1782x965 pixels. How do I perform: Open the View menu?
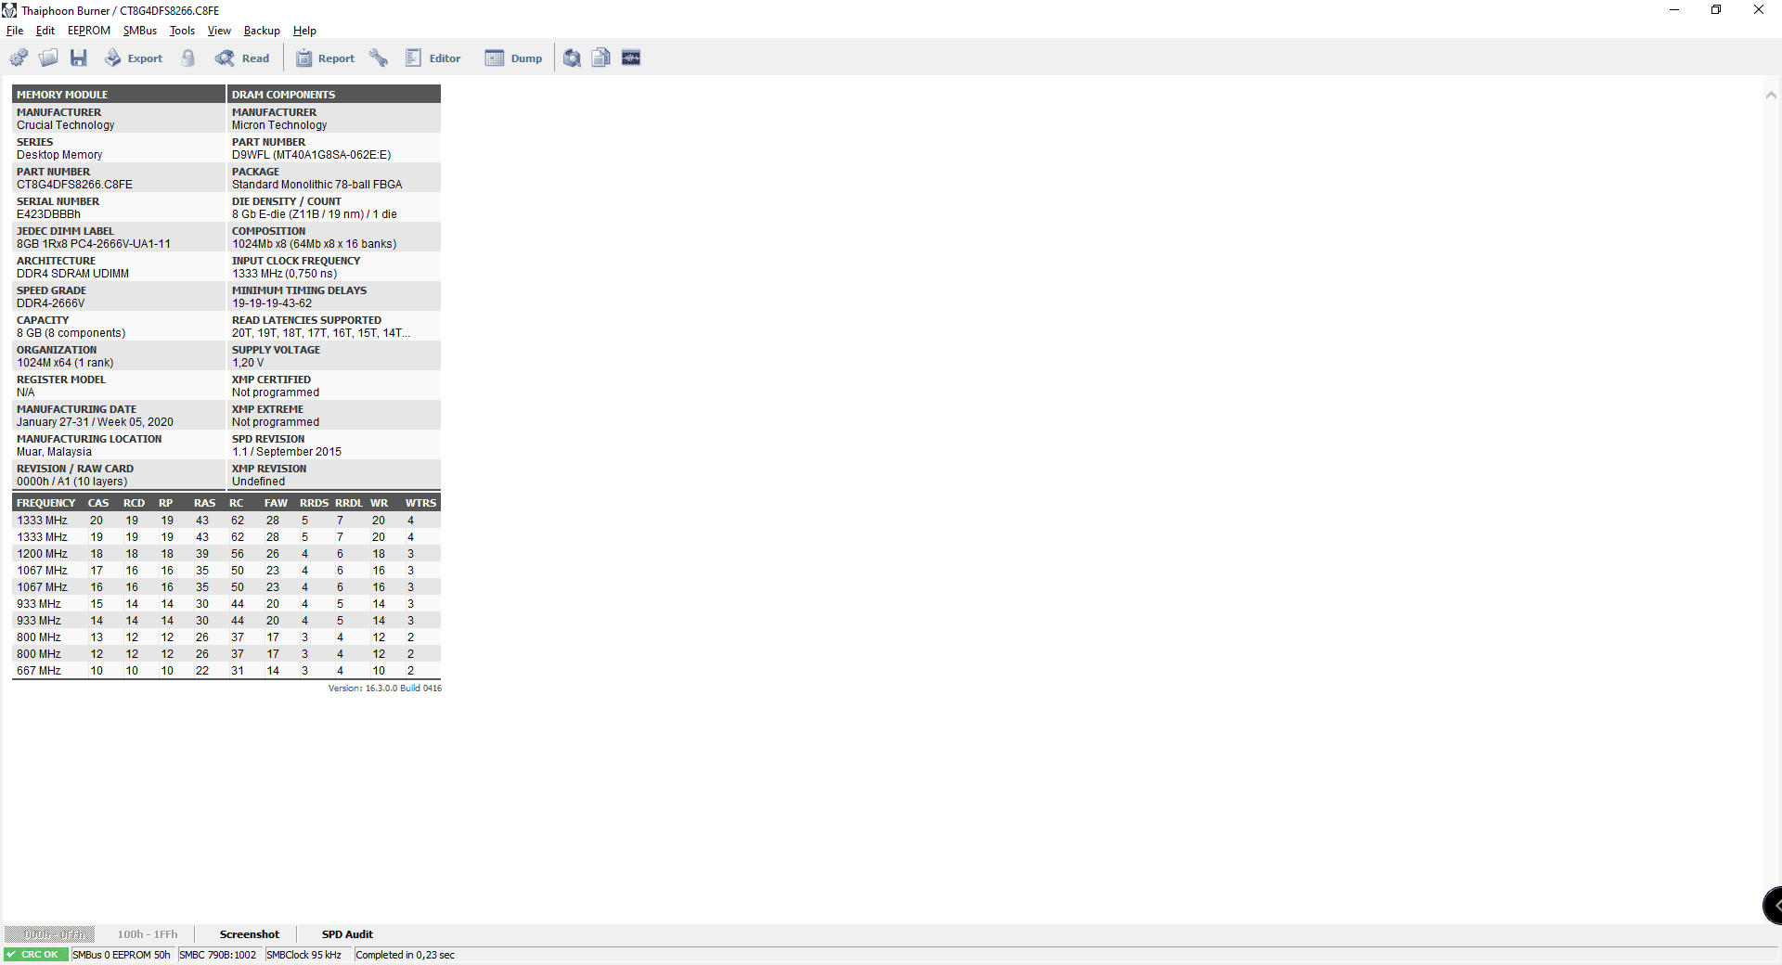tap(219, 31)
